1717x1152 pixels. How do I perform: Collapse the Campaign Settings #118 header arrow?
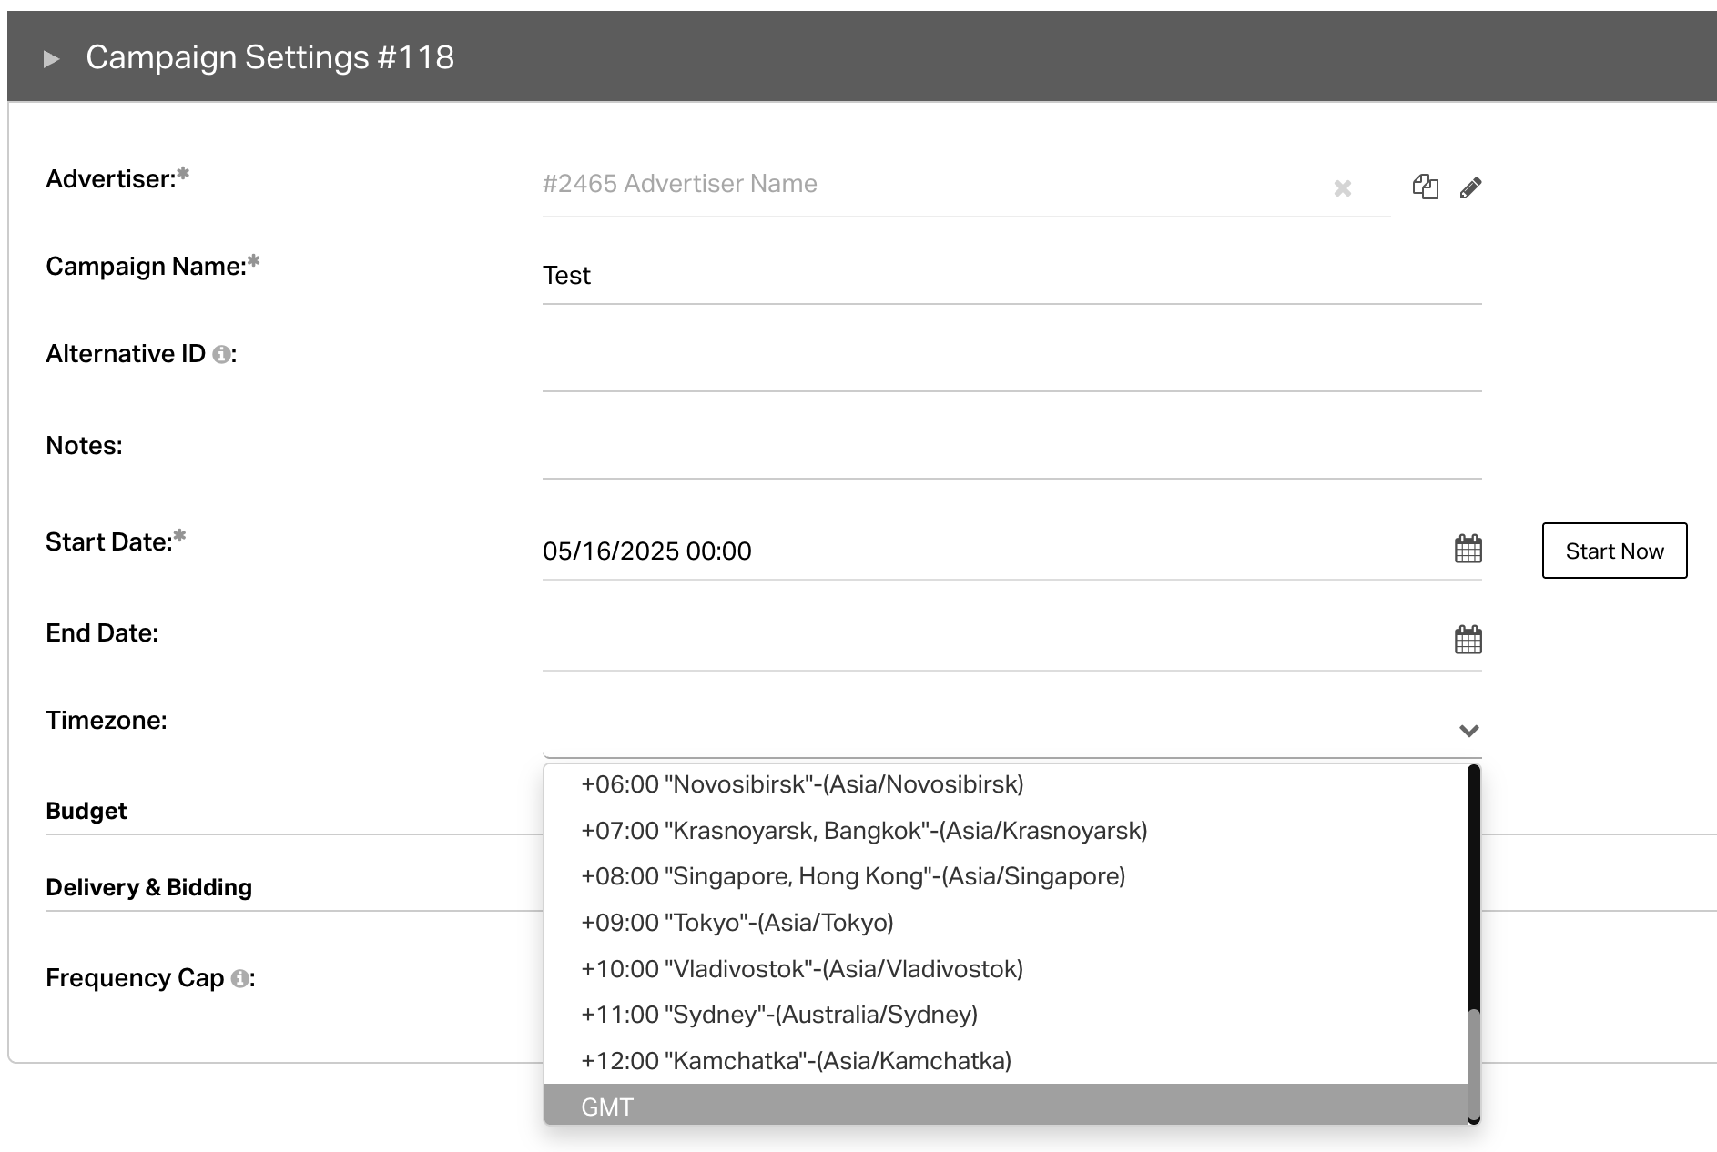point(52,59)
